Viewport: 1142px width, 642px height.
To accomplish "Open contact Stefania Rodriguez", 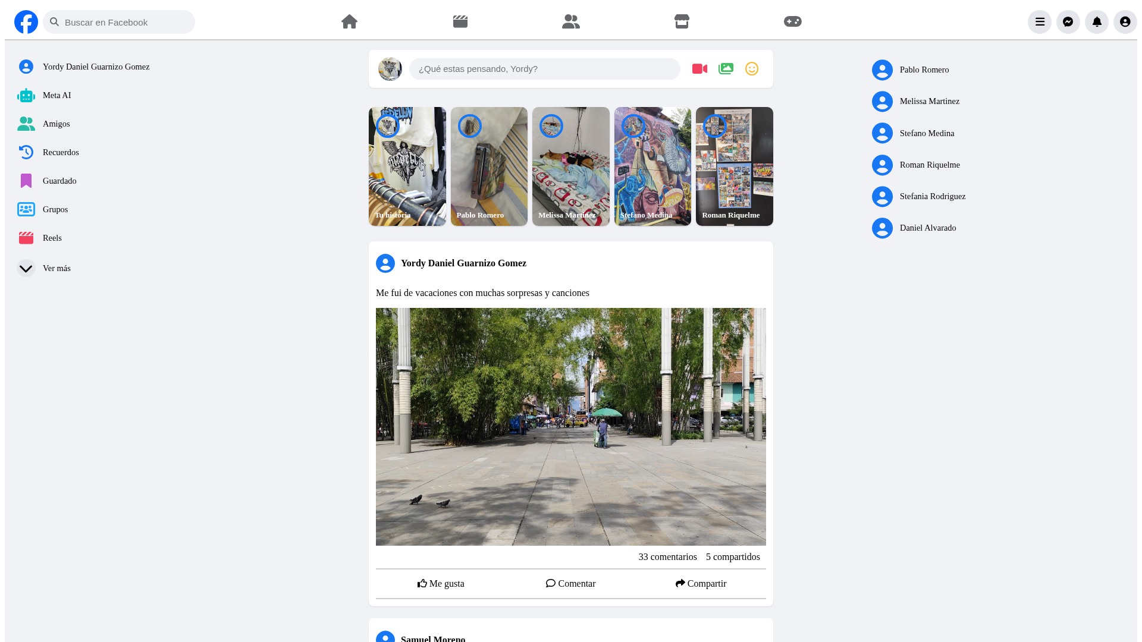I will (x=919, y=196).
